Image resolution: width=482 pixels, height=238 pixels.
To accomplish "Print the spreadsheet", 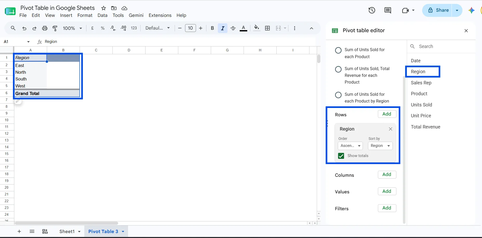I will [x=45, y=28].
